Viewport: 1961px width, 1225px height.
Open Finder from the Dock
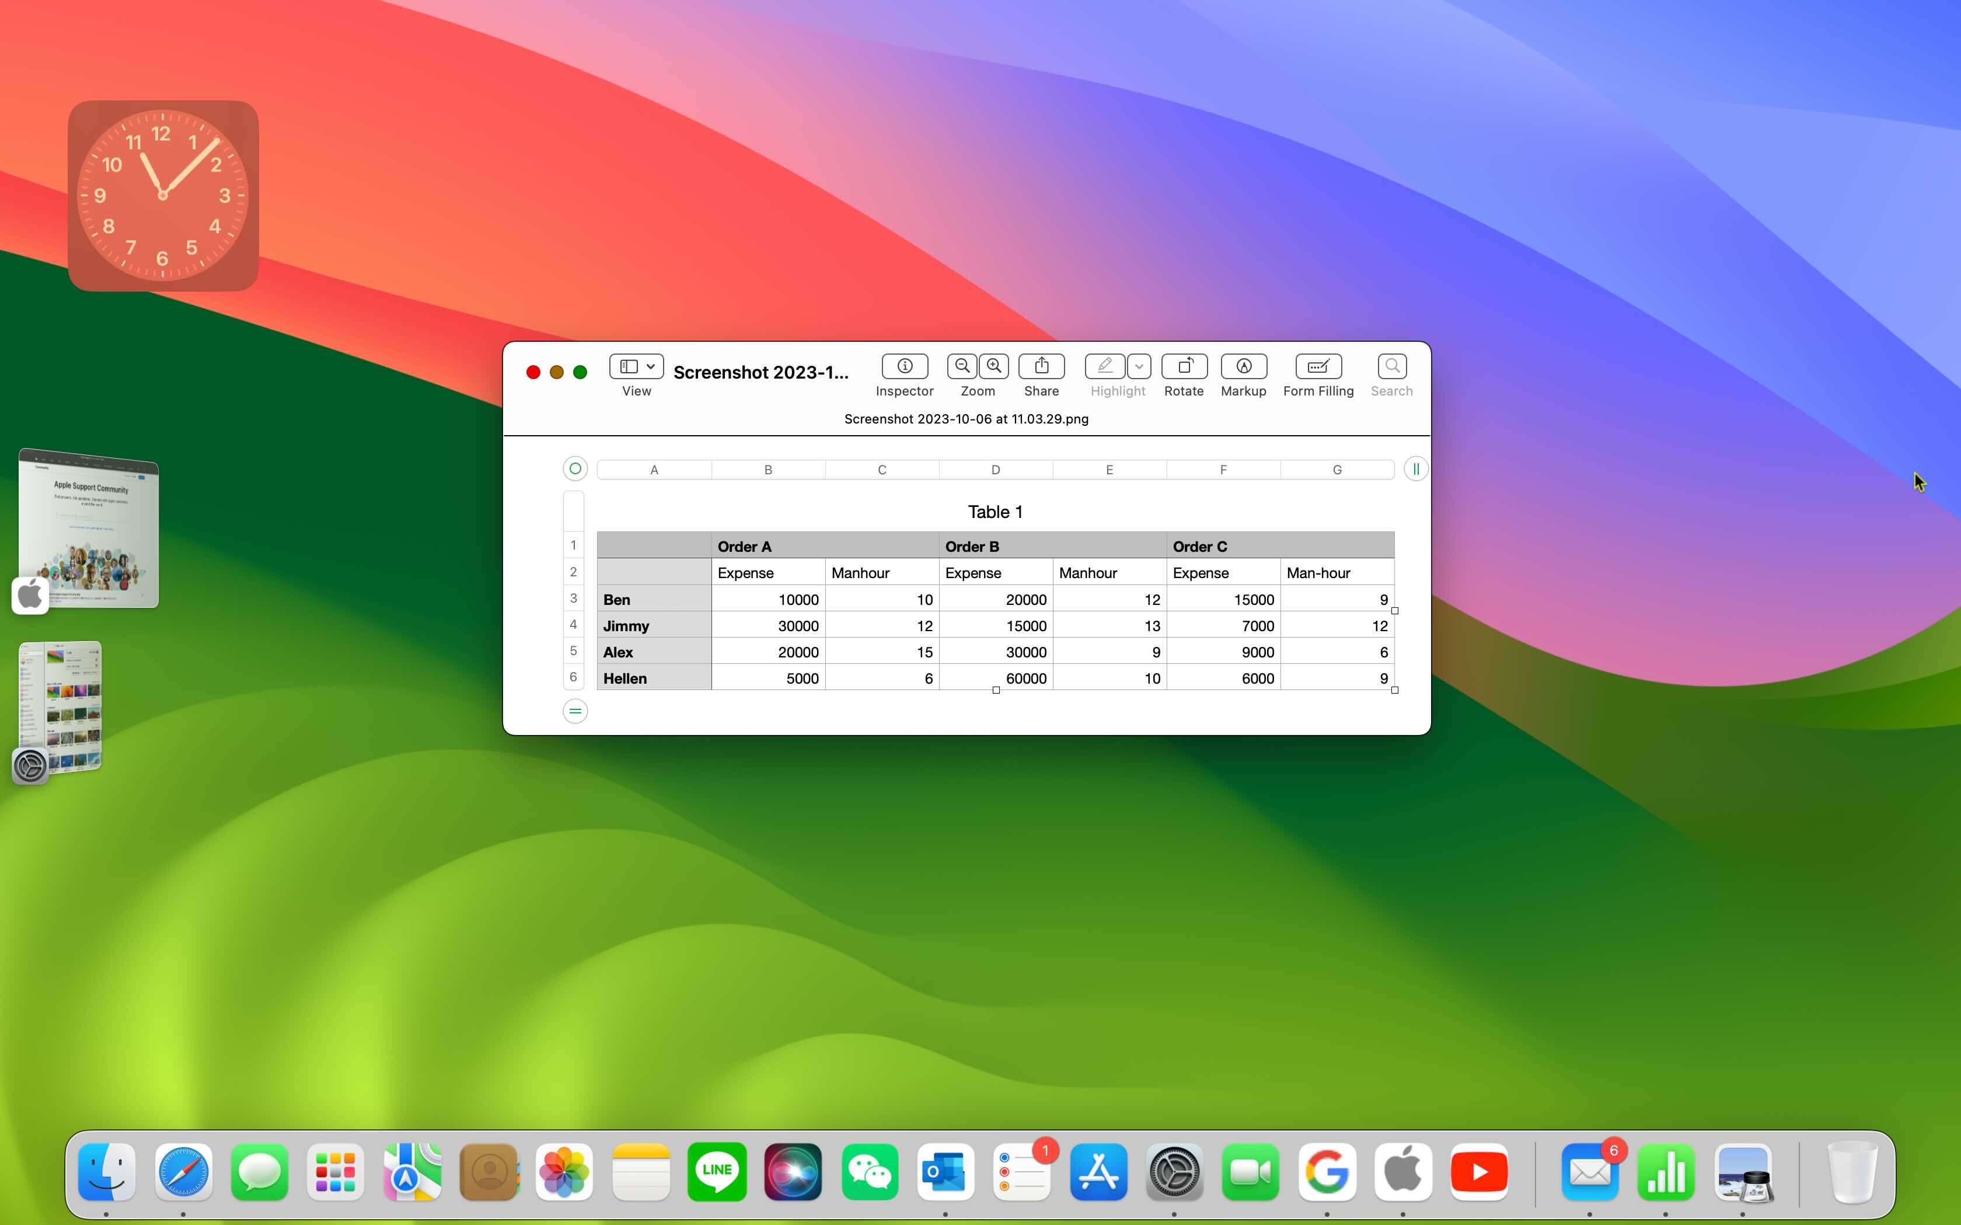coord(107,1171)
